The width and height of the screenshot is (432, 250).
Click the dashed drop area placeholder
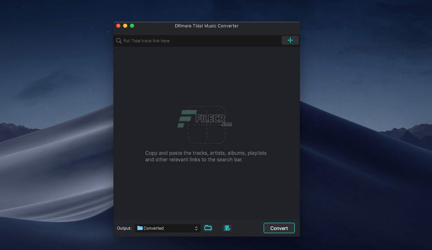point(207,124)
